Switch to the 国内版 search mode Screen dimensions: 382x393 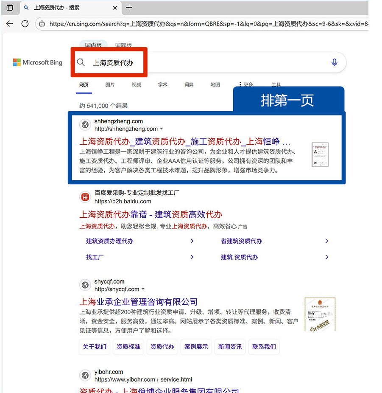click(93, 45)
